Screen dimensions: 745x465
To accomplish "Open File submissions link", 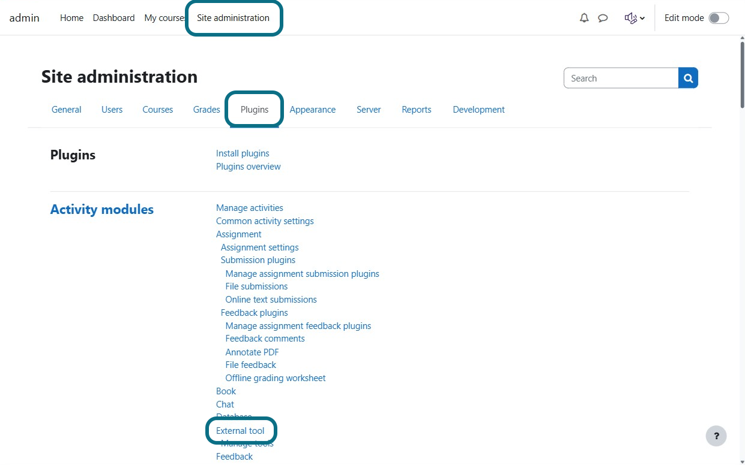I will pos(257,286).
